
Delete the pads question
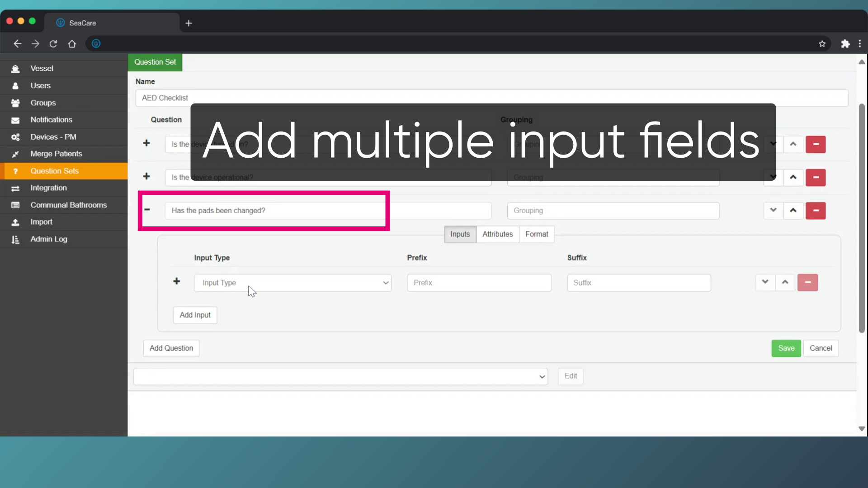point(816,211)
